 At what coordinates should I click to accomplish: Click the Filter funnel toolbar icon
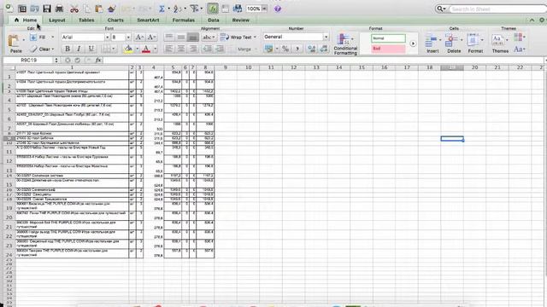[194, 9]
